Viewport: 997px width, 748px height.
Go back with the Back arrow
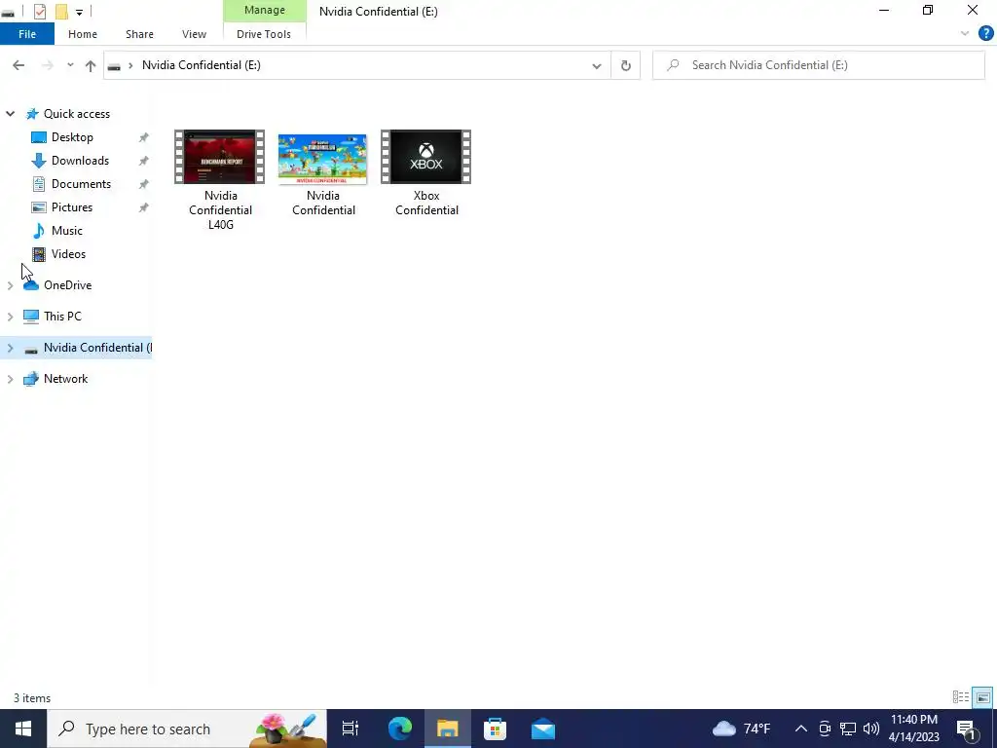18,65
